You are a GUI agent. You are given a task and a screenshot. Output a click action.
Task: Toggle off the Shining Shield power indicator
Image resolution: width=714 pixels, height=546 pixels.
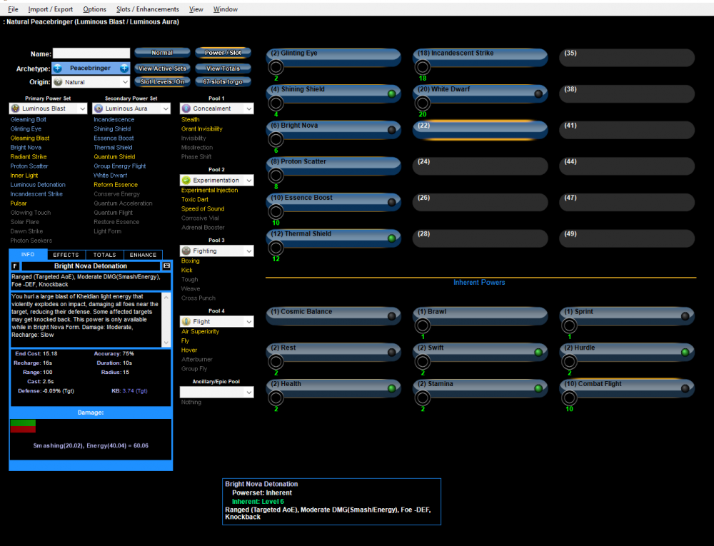tap(391, 94)
